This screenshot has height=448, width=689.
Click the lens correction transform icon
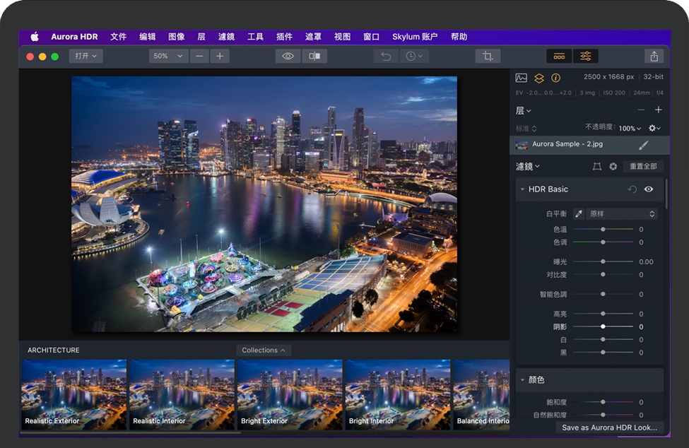tap(596, 167)
